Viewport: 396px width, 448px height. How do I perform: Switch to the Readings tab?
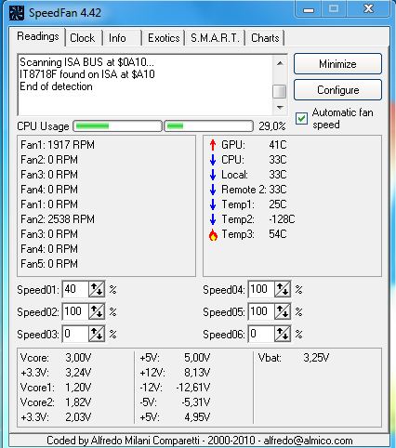coord(37,36)
